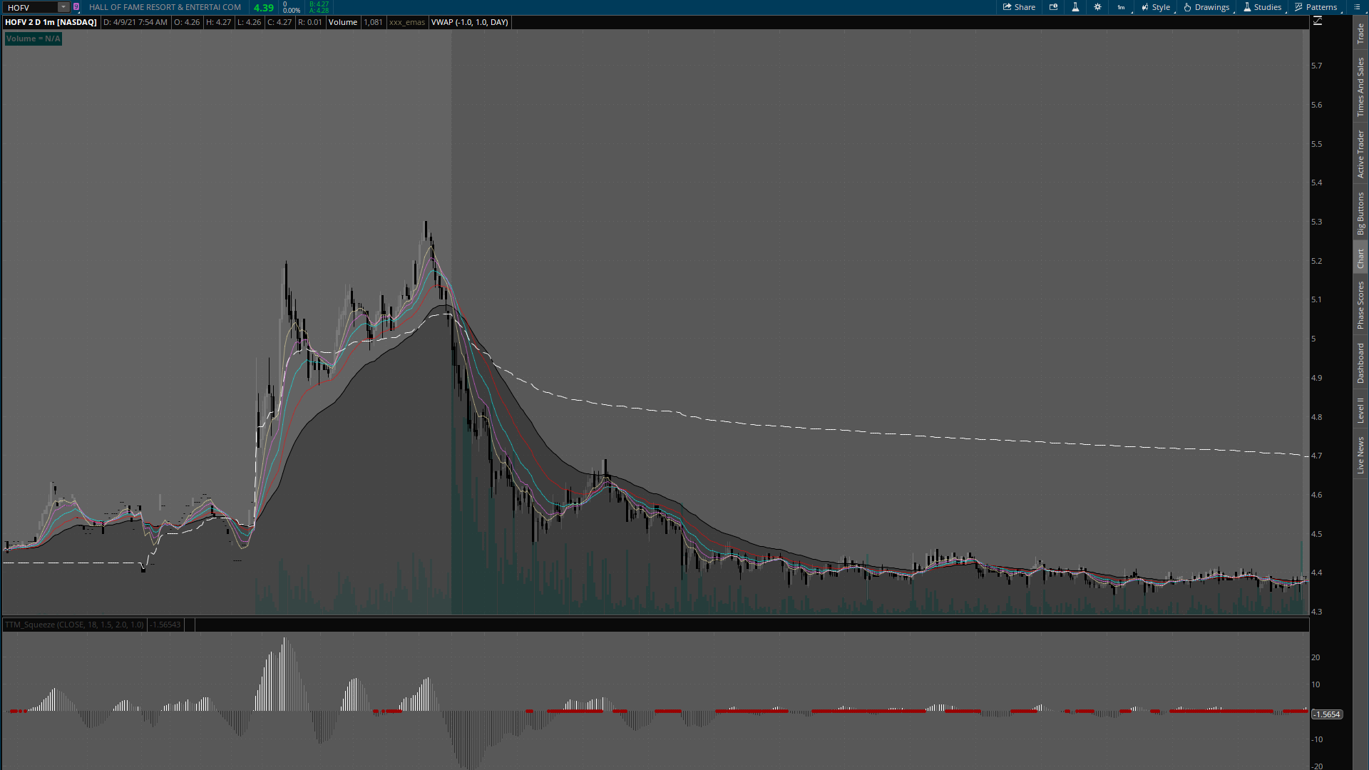The width and height of the screenshot is (1369, 770).
Task: Click the camera alert icon next to Share
Action: (x=1054, y=7)
